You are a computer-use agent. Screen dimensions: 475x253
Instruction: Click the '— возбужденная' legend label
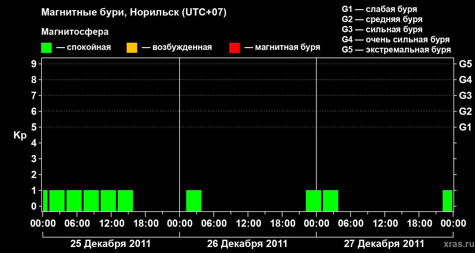tap(177, 47)
